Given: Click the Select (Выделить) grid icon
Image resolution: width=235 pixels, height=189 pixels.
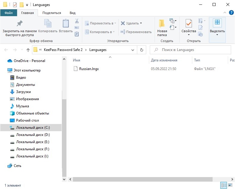Looking at the screenshot, I should click(217, 23).
